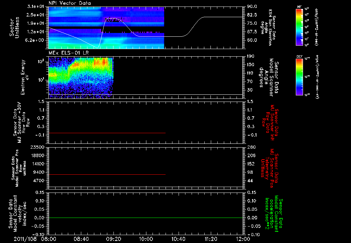Click the "Model Scanner Pos Raw" axis label

(19, 168)
